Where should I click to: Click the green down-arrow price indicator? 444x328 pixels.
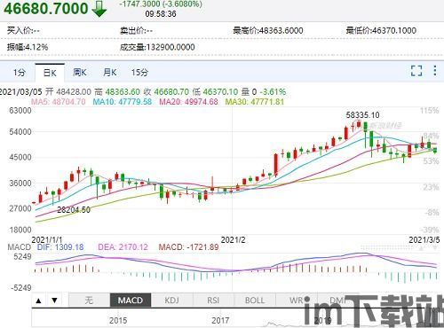coord(99,8)
